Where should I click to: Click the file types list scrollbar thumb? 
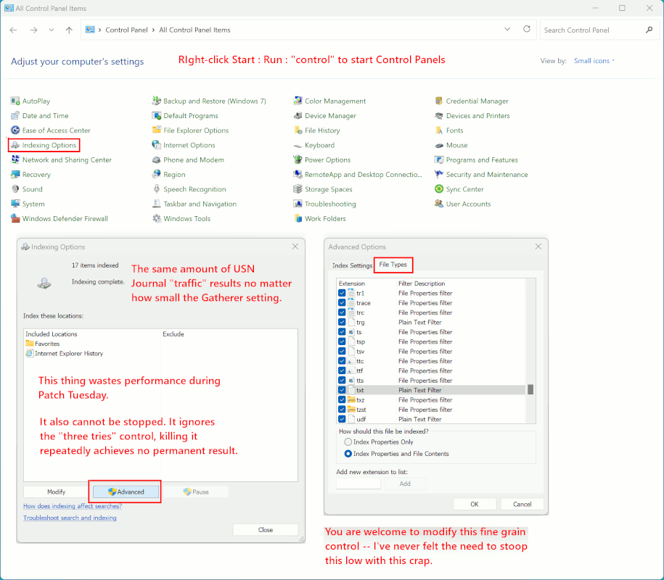tap(530, 389)
